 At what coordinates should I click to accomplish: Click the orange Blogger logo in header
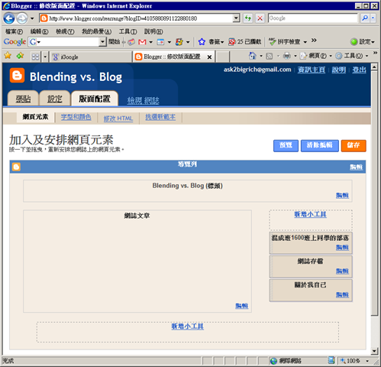tap(17, 76)
